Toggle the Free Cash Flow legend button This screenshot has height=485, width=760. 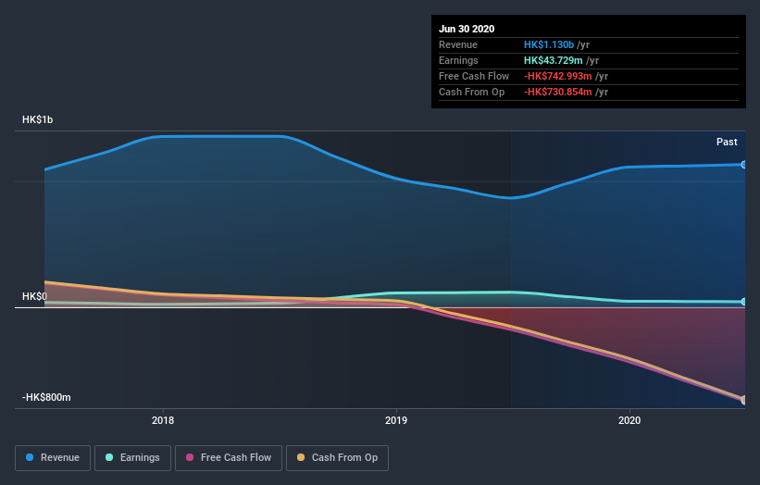[x=229, y=458]
